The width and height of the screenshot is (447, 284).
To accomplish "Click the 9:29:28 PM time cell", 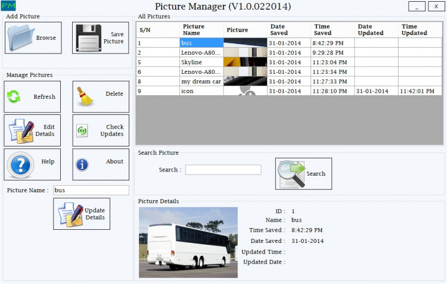I will pyautogui.click(x=333, y=52).
